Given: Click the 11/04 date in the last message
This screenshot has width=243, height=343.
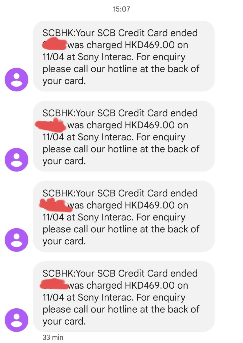Looking at the screenshot, I should 53,297.
